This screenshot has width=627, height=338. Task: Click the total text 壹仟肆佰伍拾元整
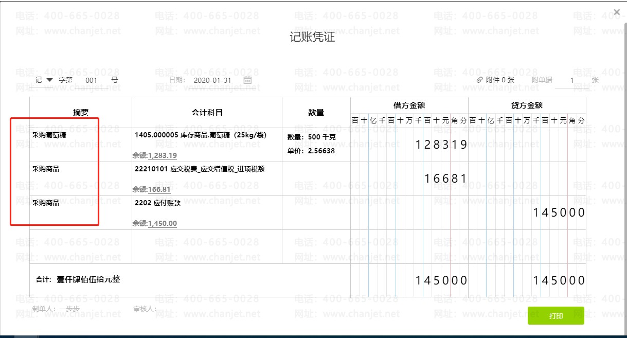(x=88, y=279)
